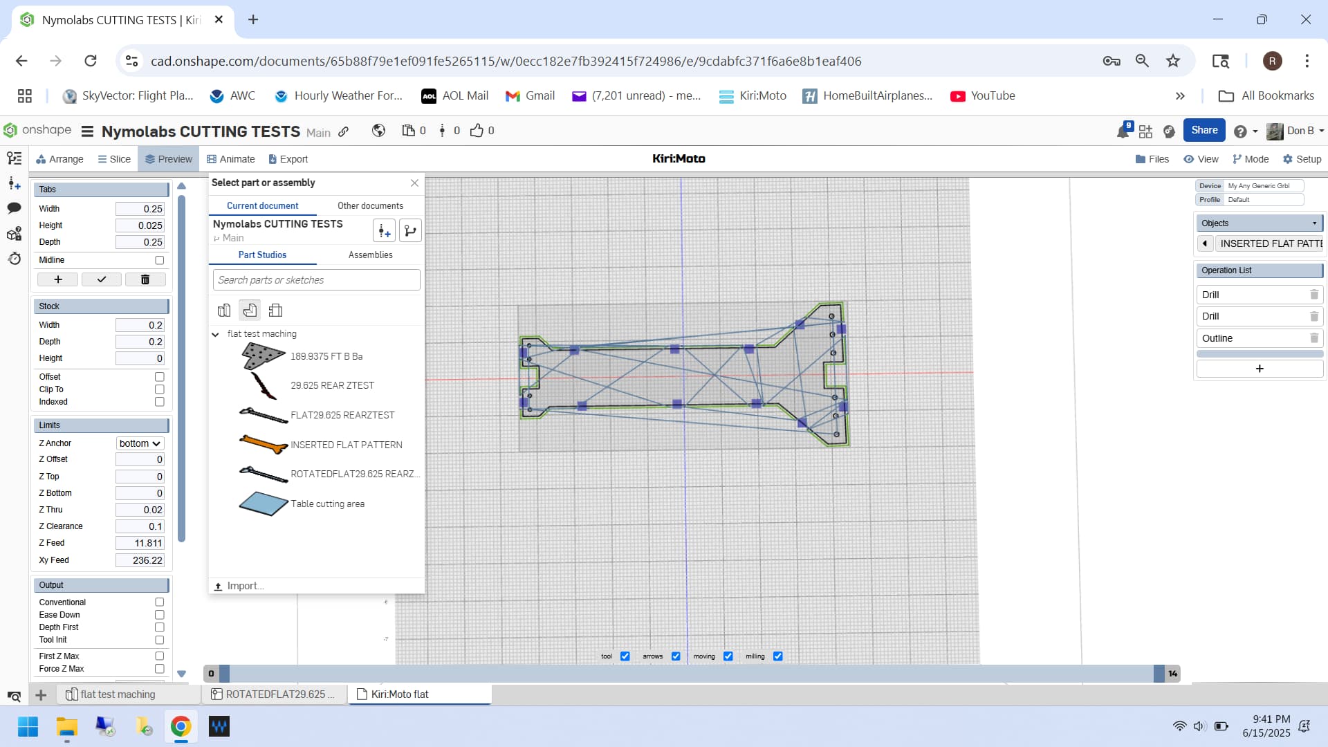The image size is (1328, 747).
Task: Open the Arrange menu item
Action: click(59, 159)
